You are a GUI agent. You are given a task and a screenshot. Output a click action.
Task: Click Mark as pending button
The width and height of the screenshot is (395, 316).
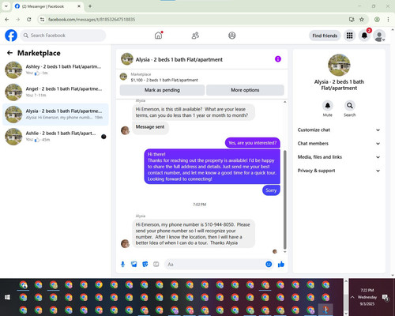pyautogui.click(x=162, y=90)
